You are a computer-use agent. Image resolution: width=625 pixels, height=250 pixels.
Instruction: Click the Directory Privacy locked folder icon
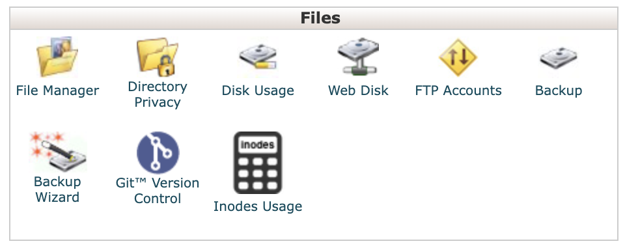[158, 57]
